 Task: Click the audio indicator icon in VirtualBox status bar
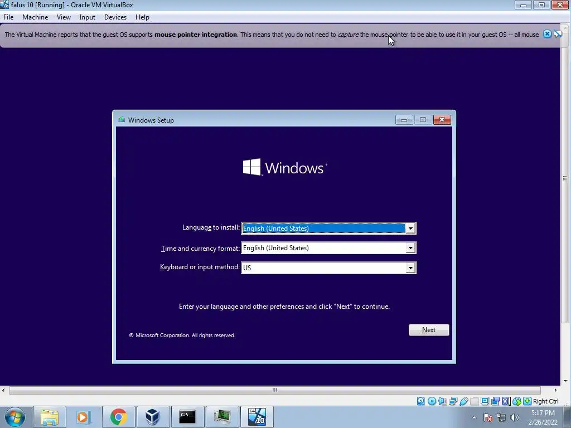pos(442,401)
